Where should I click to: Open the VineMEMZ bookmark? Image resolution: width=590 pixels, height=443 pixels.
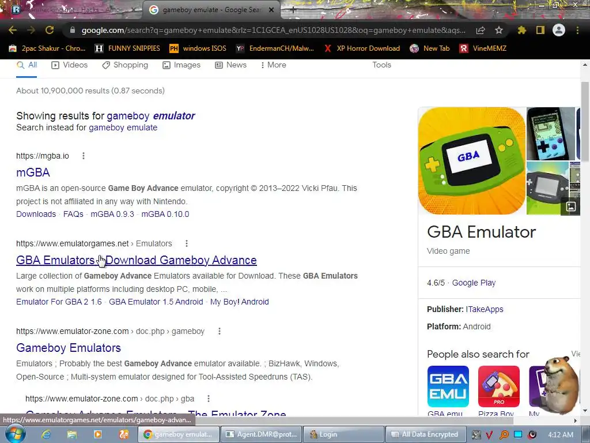[483, 48]
